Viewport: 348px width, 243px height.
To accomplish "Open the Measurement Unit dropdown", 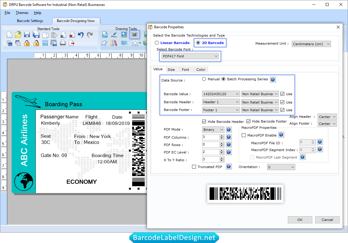I will coord(311,44).
